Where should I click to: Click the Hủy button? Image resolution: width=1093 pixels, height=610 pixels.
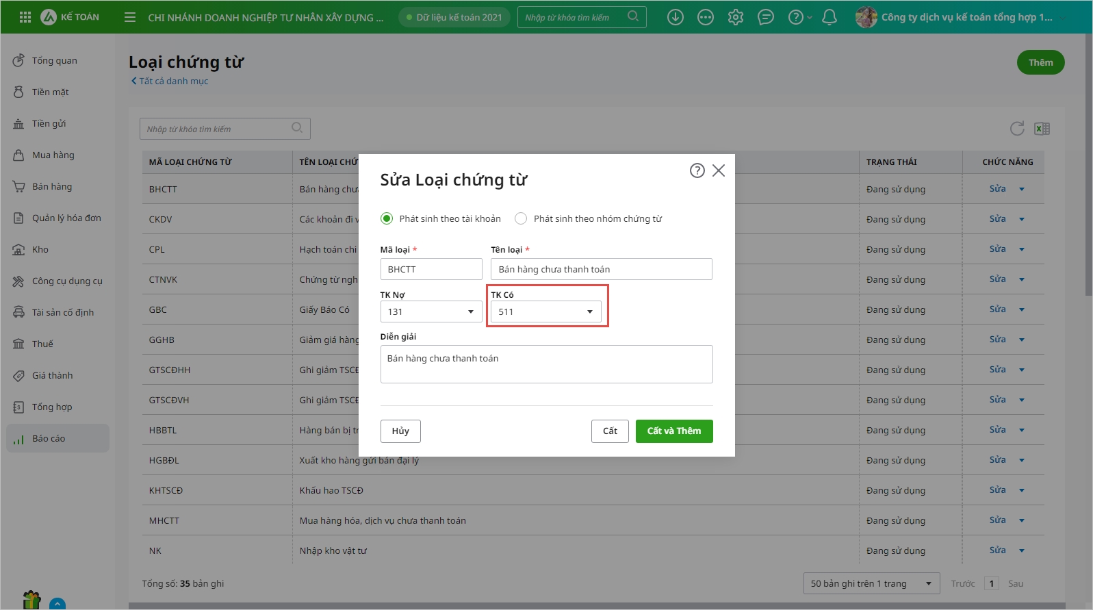(400, 431)
